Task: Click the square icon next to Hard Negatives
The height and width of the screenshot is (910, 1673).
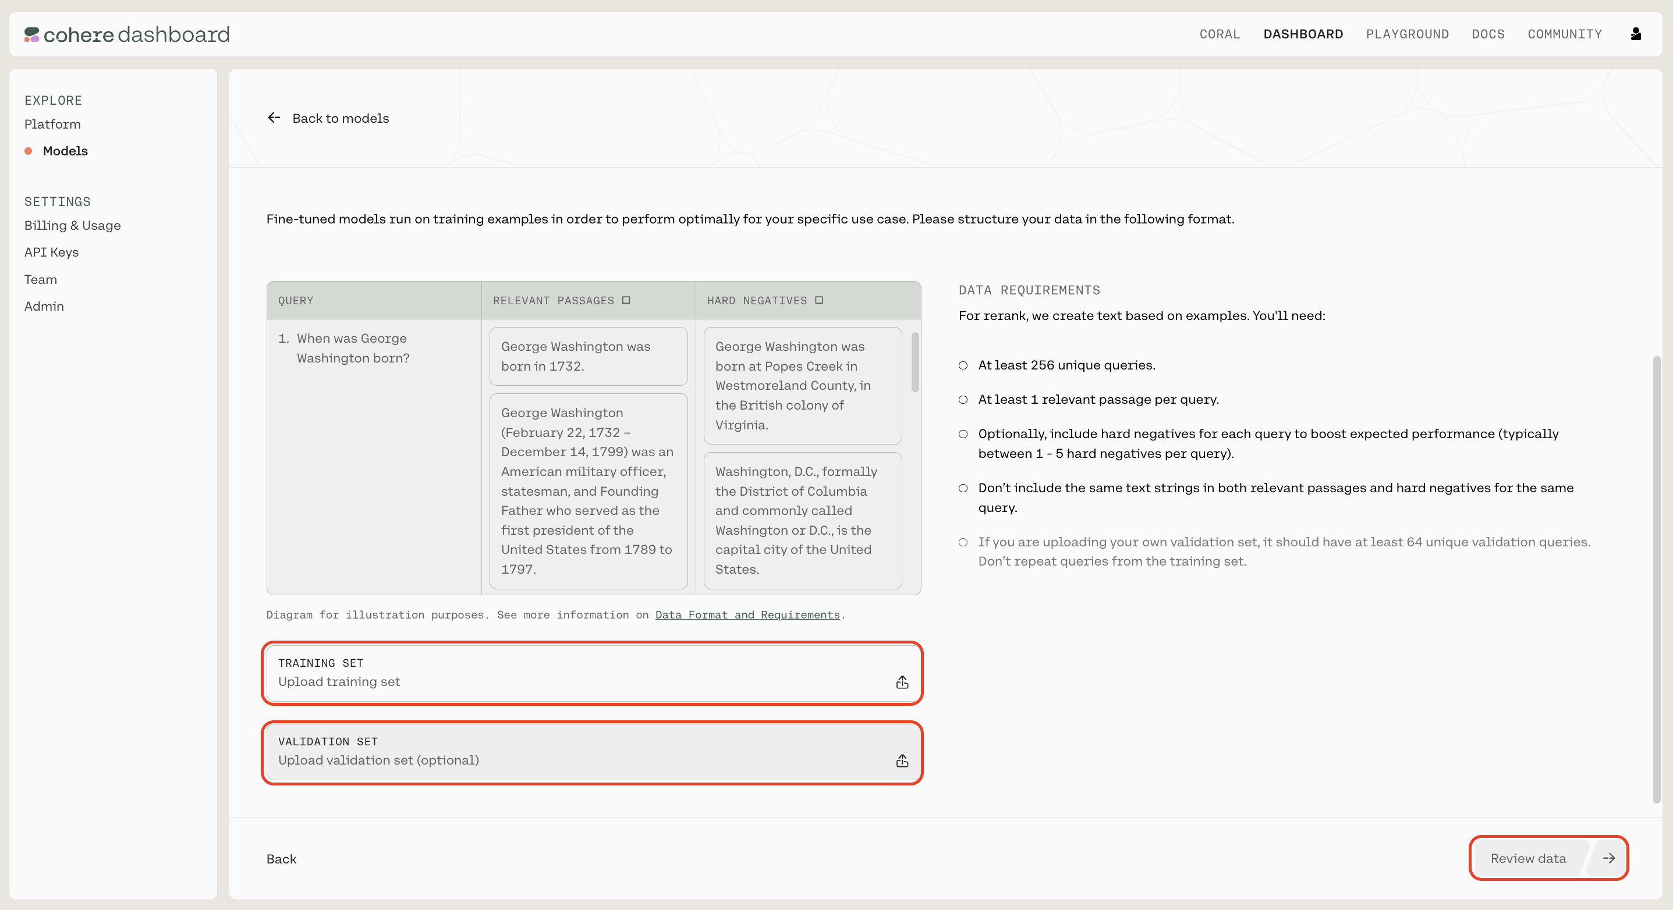Action: [818, 300]
